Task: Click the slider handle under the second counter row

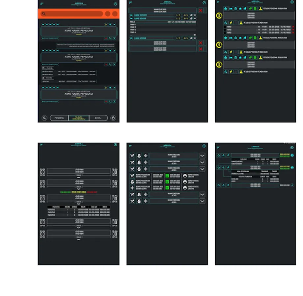Action: pos(79,187)
